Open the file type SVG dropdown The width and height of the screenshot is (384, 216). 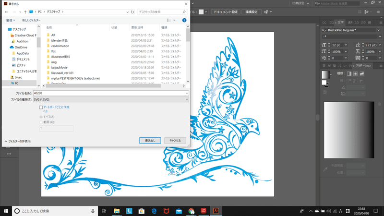[111, 99]
